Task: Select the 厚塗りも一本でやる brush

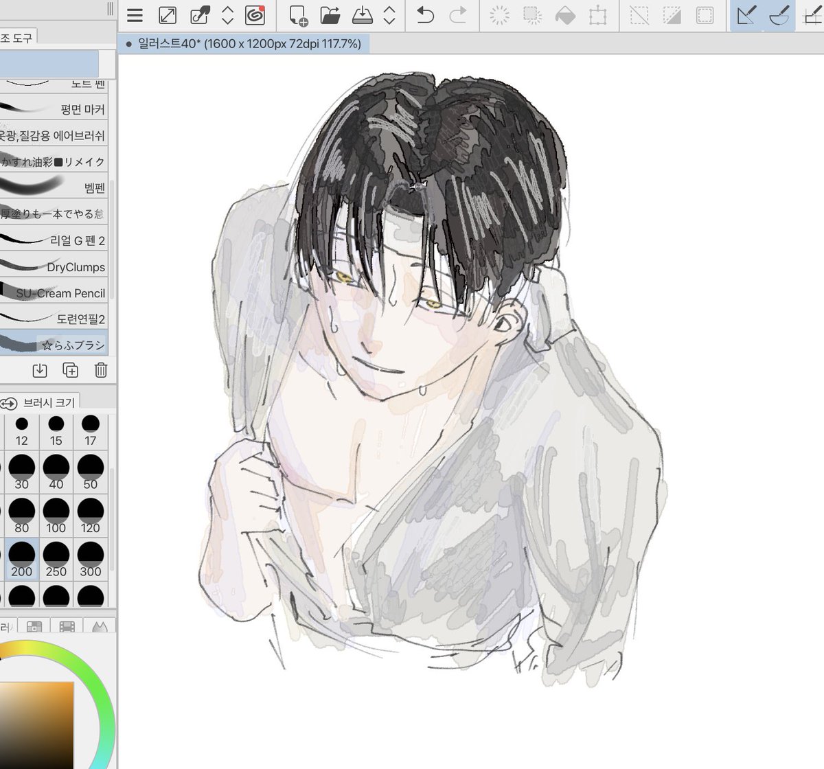Action: tap(54, 214)
